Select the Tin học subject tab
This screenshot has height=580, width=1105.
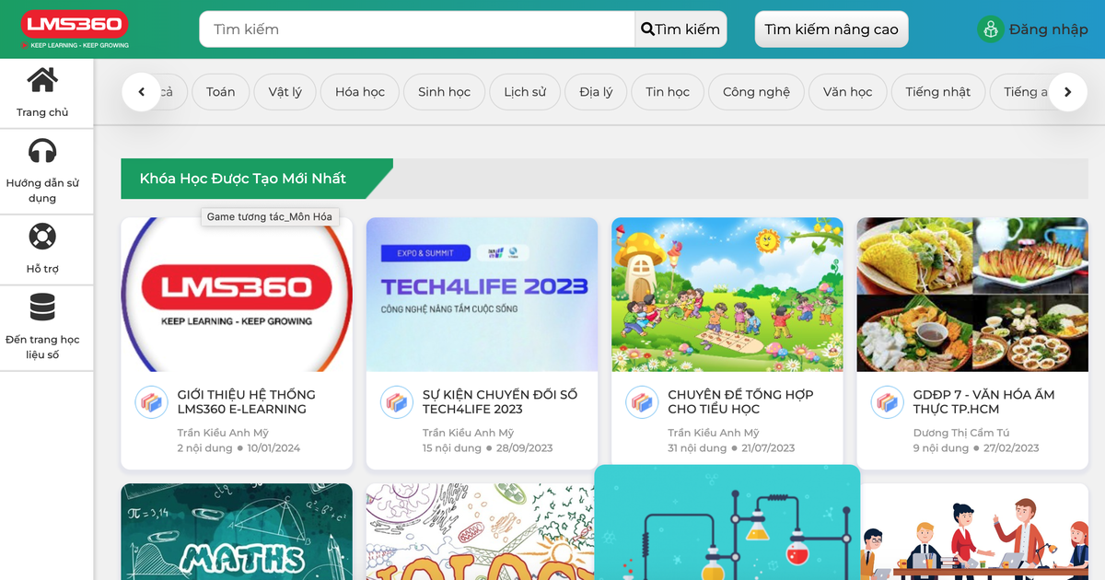click(x=667, y=92)
